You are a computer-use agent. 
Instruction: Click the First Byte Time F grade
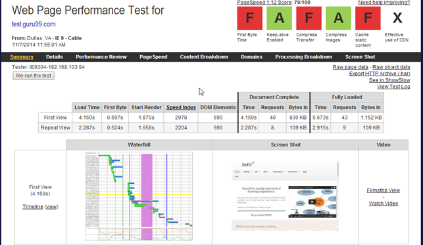(249, 18)
